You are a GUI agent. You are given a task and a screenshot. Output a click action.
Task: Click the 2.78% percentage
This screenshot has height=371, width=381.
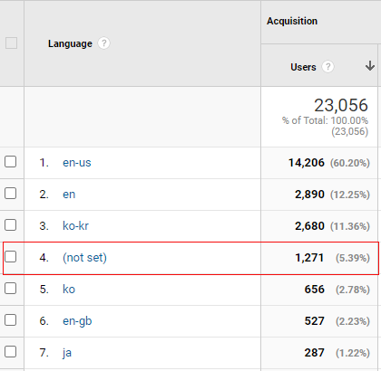click(x=353, y=290)
